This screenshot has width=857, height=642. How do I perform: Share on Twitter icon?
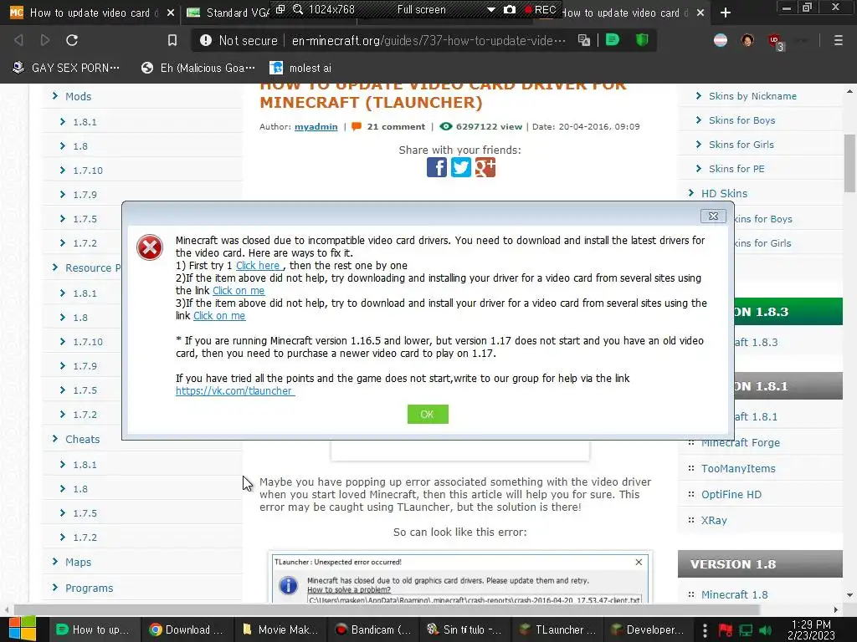461,167
